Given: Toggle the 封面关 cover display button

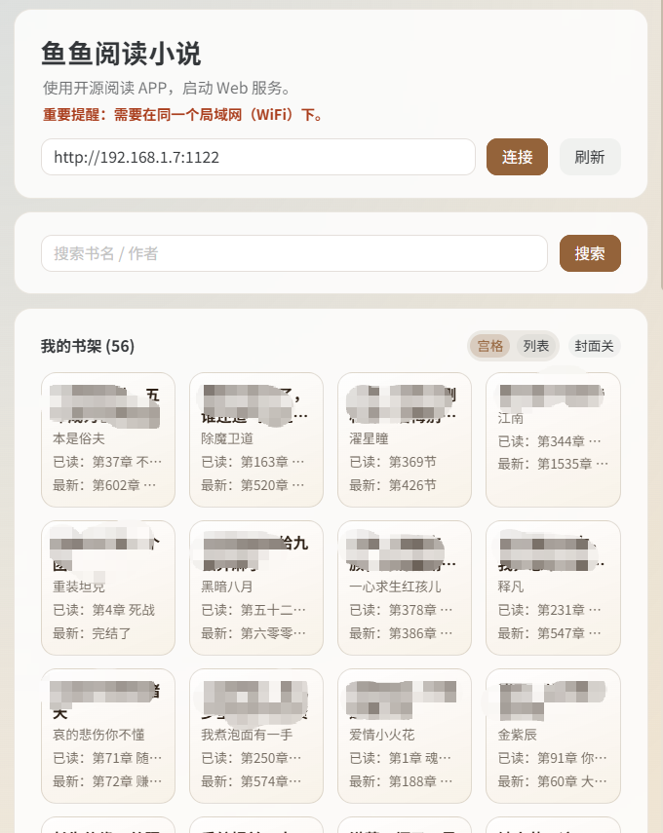Looking at the screenshot, I should (594, 346).
